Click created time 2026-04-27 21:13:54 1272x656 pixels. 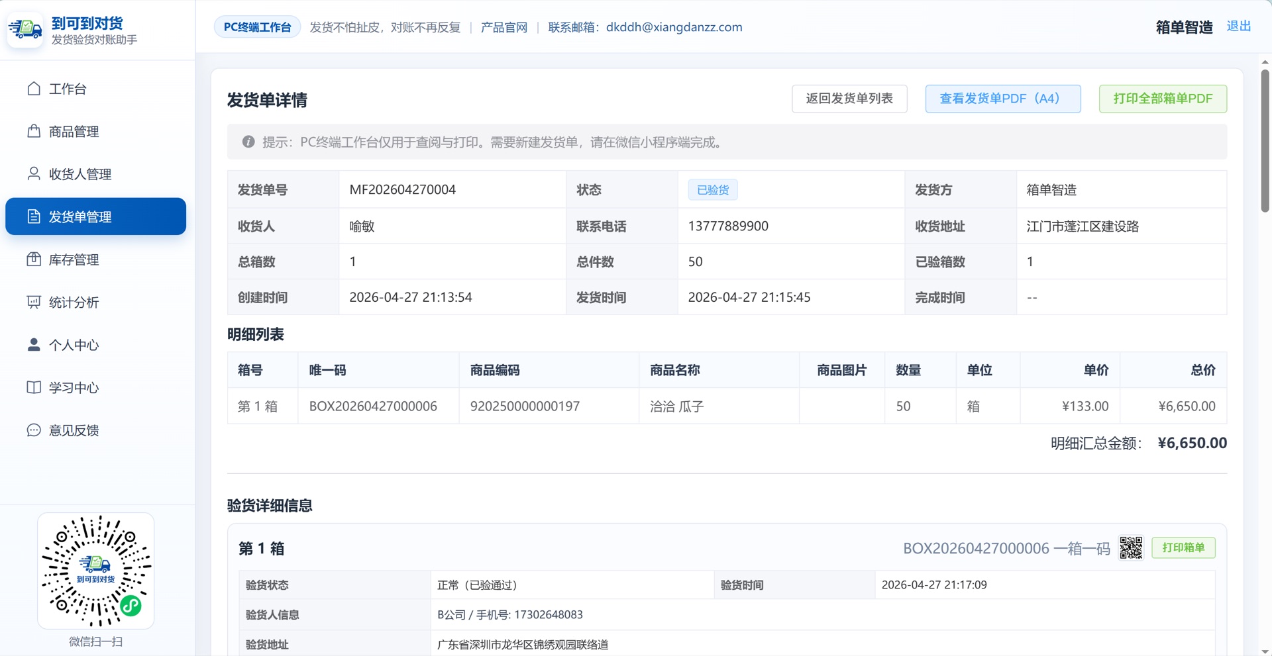[411, 297]
